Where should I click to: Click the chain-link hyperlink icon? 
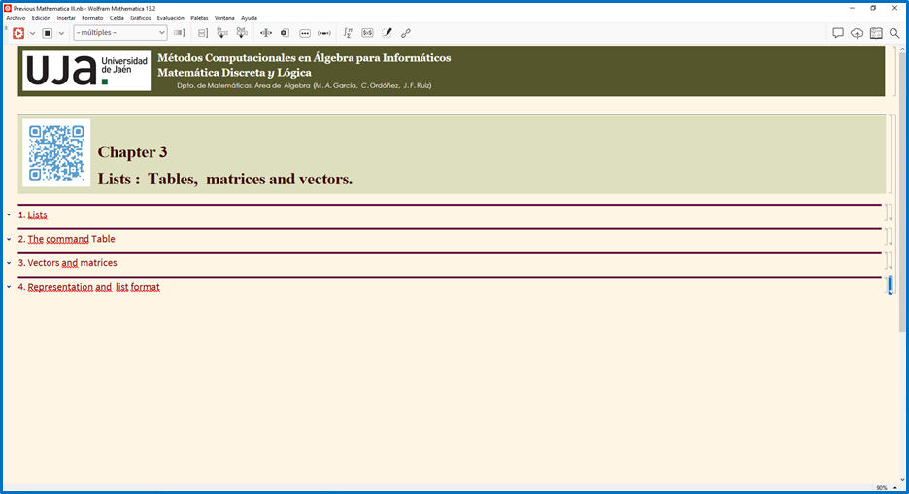click(406, 33)
